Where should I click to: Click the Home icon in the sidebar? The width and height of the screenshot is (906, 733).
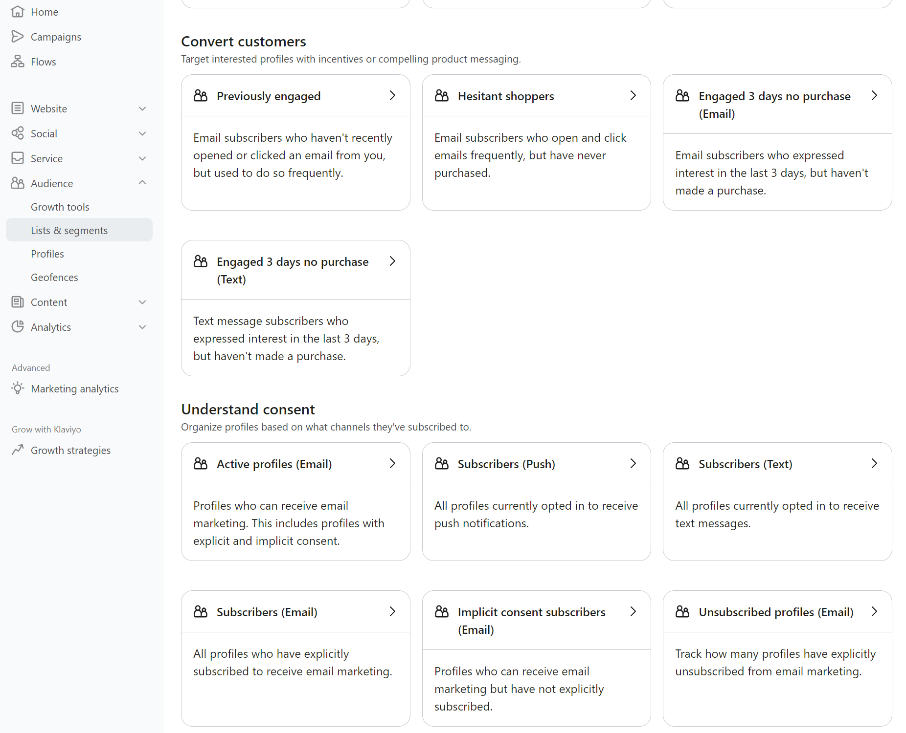click(18, 11)
